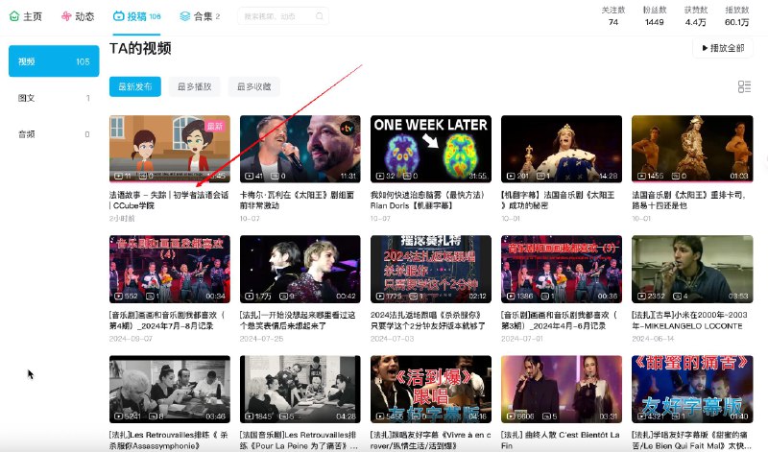Open the 1.7万 plays 00:42 video thumbnail

pos(300,269)
